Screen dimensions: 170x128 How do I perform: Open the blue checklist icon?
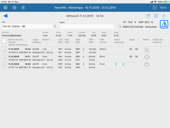156,16
